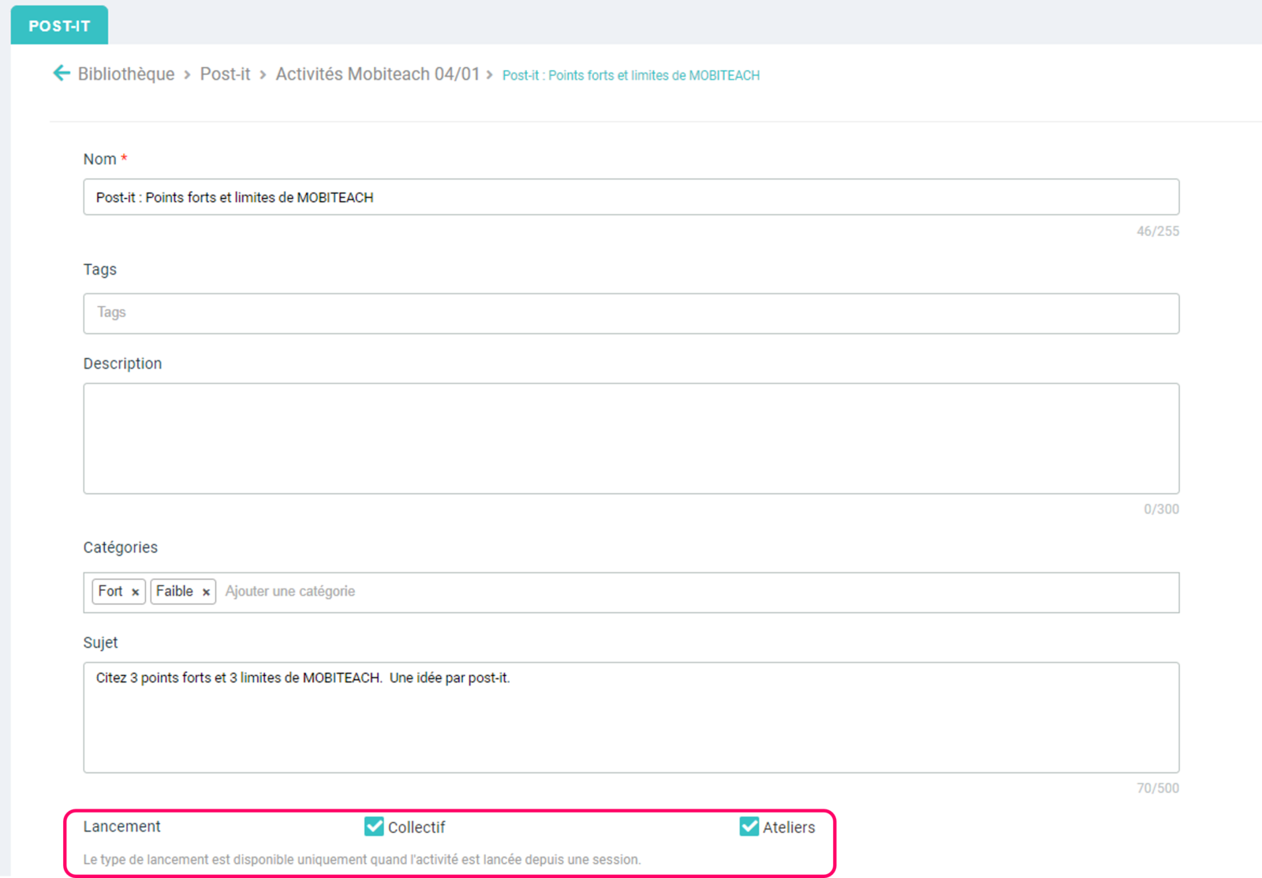1262x878 pixels.
Task: Remove the Faible category tag
Action: [206, 592]
